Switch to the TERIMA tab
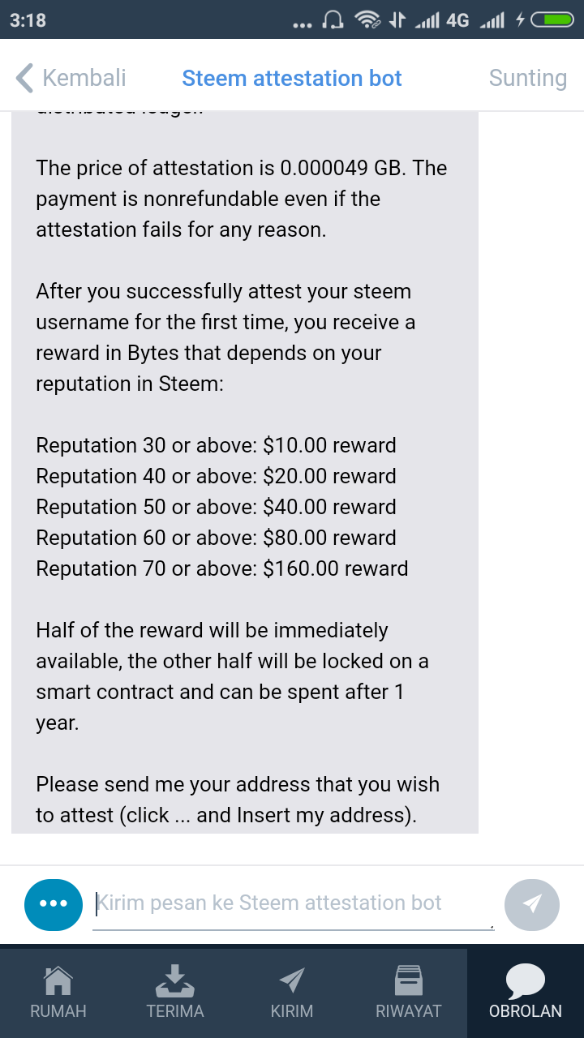The height and width of the screenshot is (1038, 584). point(175,993)
